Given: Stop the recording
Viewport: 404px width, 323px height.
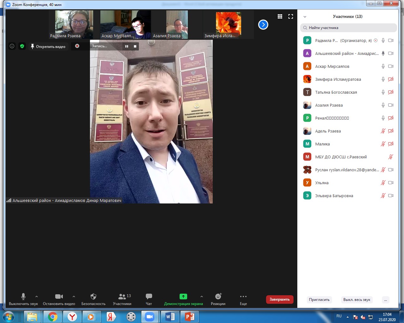Looking at the screenshot, I should [x=135, y=46].
